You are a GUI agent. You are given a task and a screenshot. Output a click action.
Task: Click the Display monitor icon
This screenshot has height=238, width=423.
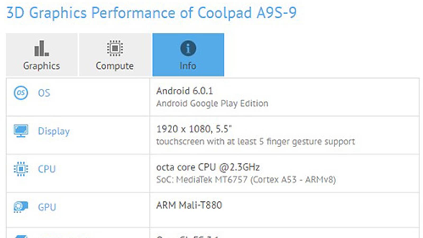(21, 131)
